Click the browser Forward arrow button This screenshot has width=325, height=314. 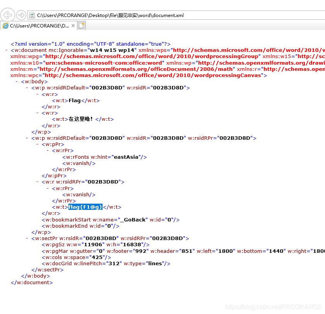coord(21,15)
